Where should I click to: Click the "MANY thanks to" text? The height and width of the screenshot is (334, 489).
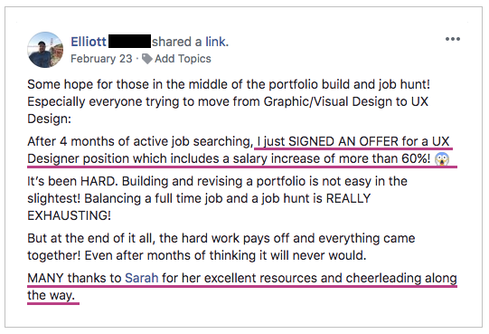(74, 278)
